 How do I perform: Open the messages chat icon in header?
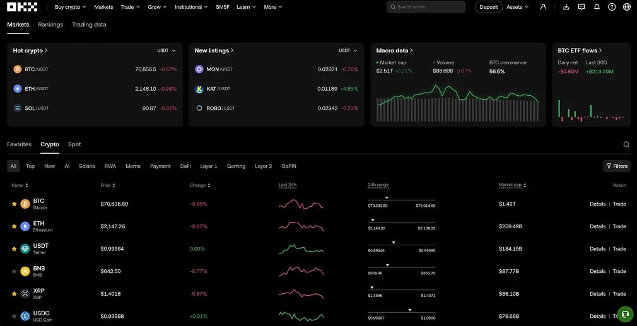point(581,7)
